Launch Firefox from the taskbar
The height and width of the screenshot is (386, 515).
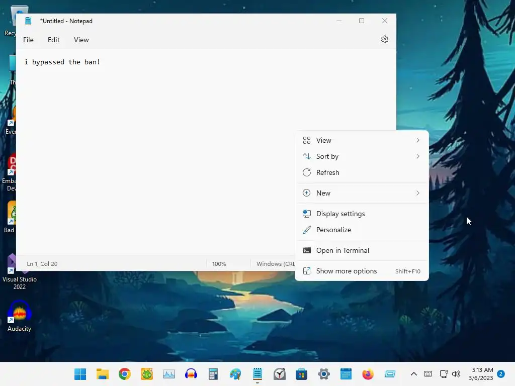pos(368,374)
